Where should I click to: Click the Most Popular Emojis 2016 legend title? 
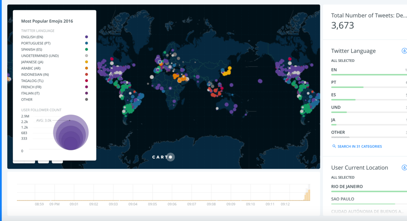coord(47,21)
